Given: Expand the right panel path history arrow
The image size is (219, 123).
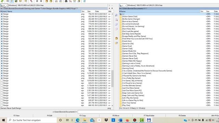Looking at the screenshot, I should (x=120, y=9).
